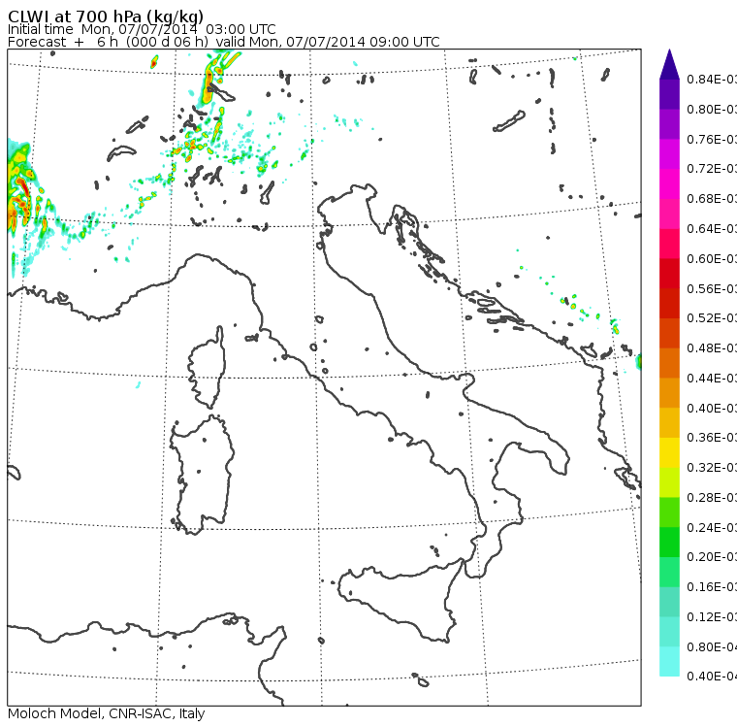Select the 0.28E-03 legend label
737x727 pixels.
coord(712,497)
